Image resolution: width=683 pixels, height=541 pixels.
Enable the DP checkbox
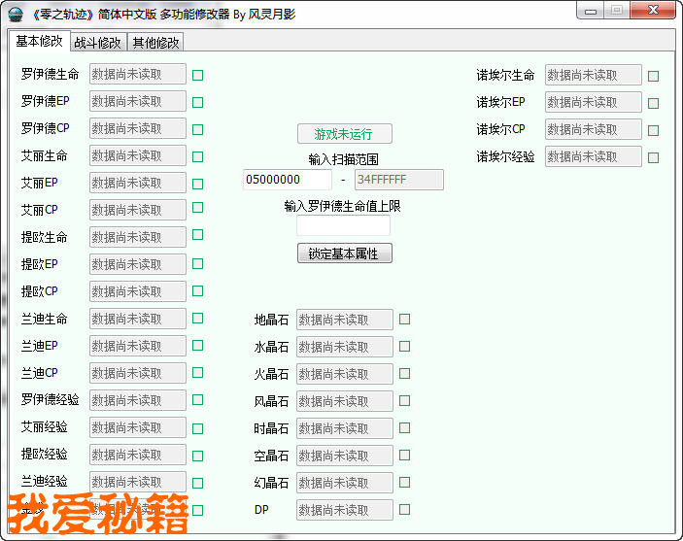(x=404, y=509)
